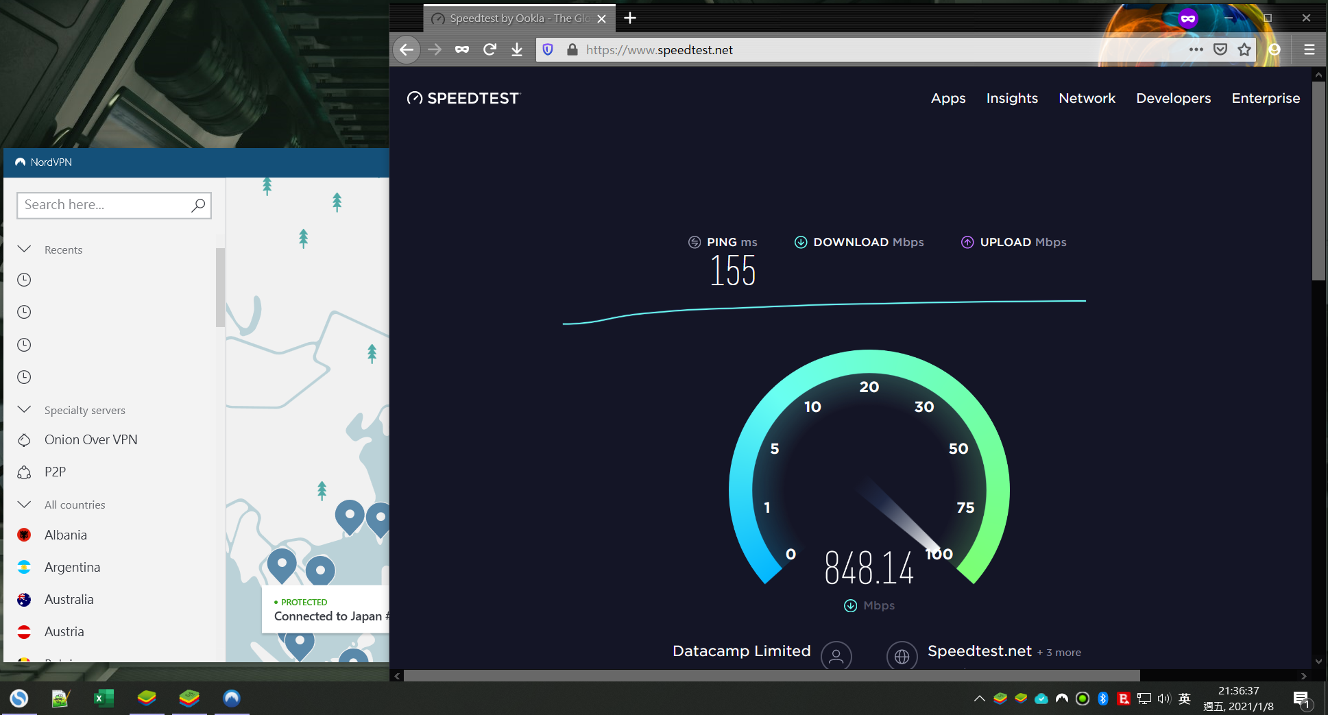Click the globe server icon
This screenshot has width=1328, height=715.
point(902,656)
